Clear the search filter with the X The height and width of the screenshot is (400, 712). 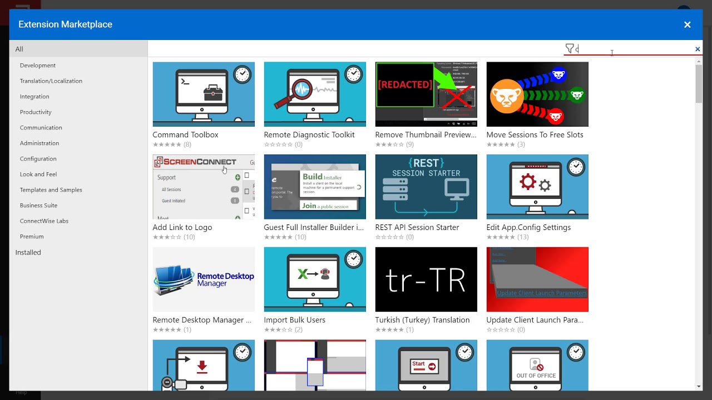698,49
